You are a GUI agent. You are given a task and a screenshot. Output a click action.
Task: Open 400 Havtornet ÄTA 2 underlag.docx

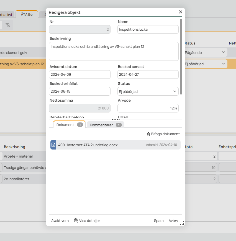[116, 145]
